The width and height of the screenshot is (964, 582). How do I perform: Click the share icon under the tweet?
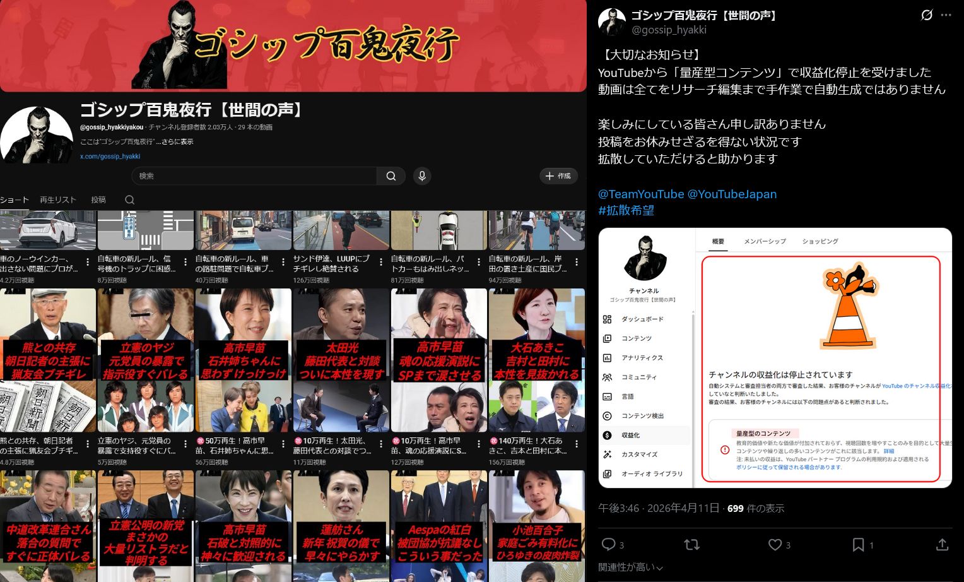coord(942,544)
